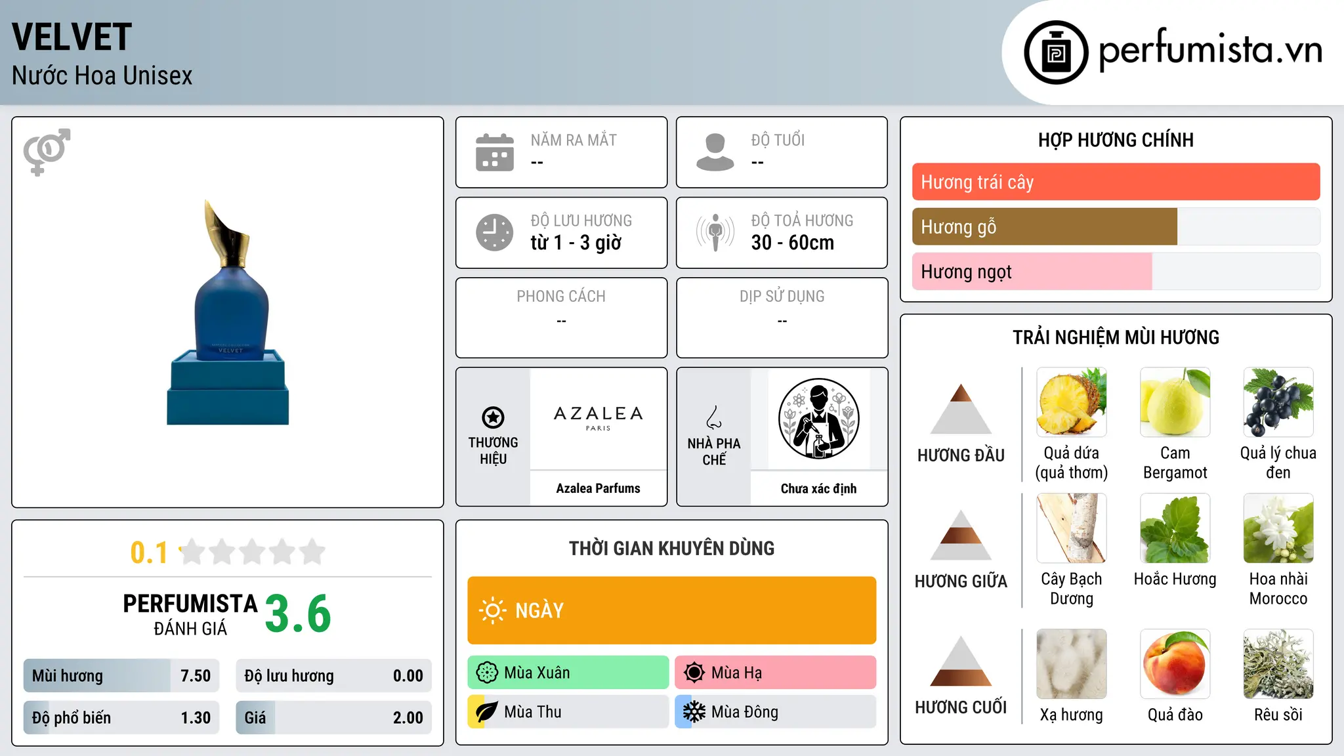Click the Azalea Paris brand logo

coord(598,417)
